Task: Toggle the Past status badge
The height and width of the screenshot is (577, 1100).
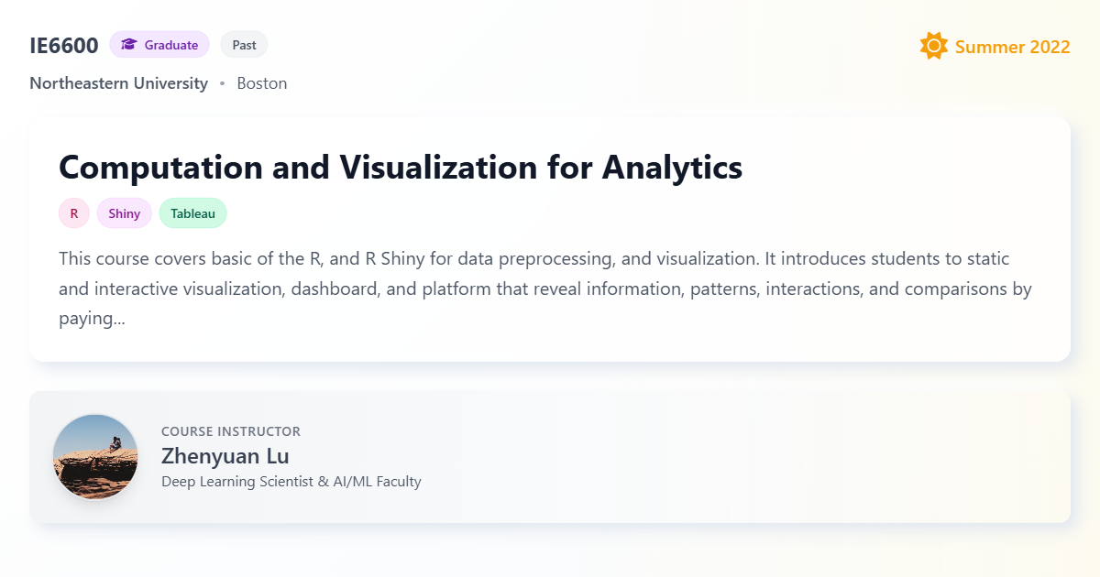Action: [244, 43]
